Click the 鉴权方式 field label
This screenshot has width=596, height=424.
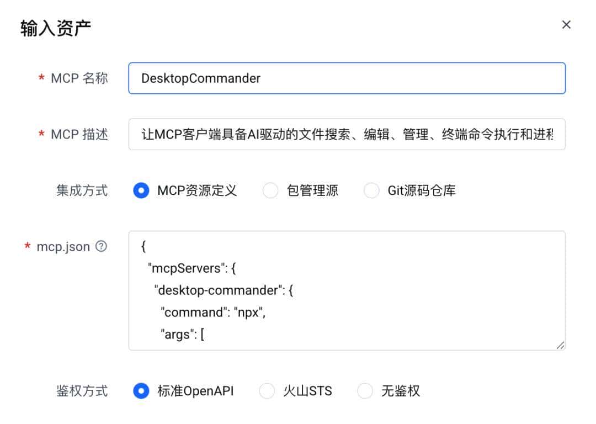82,391
